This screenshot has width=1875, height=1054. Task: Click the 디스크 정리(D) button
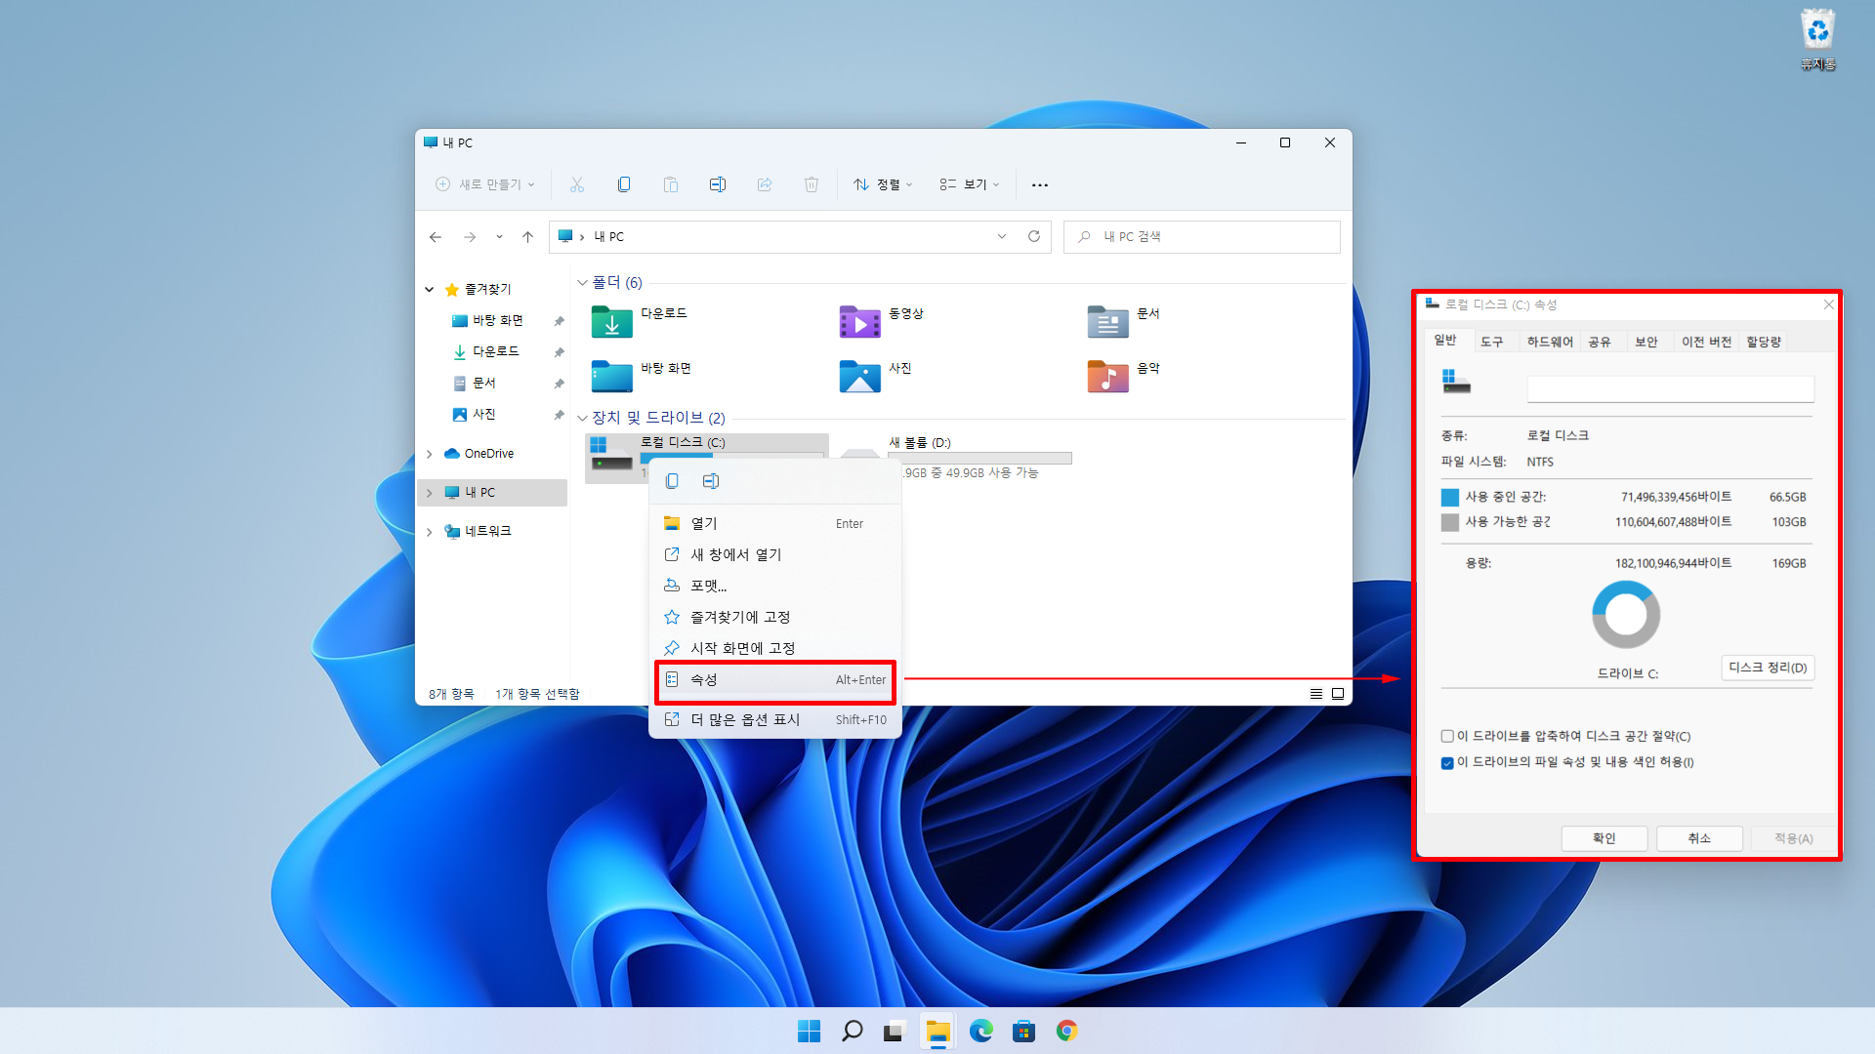coord(1767,668)
